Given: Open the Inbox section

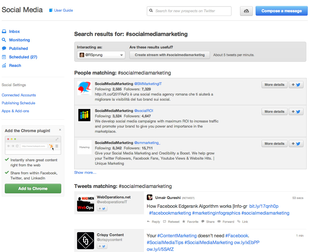Looking at the screenshot, I should point(14,31).
